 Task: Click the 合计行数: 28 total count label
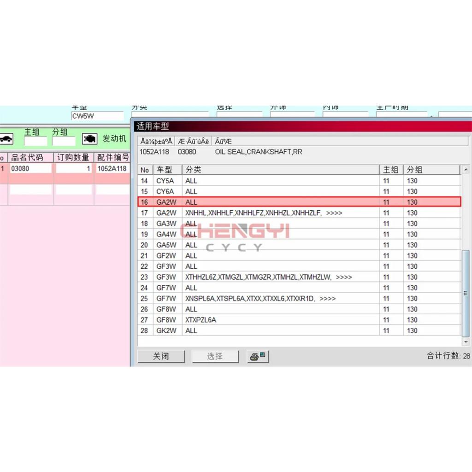(448, 356)
